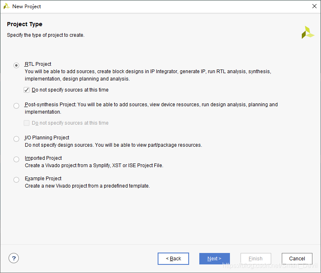Choose the I/O Planning Project option
The image size is (321, 273).
point(16,139)
